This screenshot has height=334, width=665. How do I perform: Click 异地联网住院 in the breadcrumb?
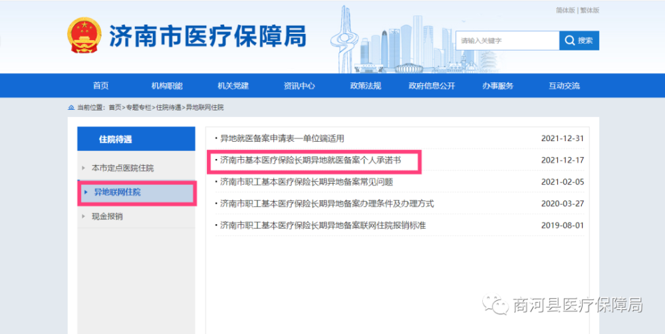tap(205, 108)
